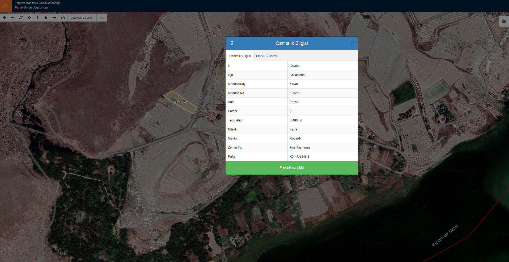
Task: Click the print map icon
Action: 63,18
